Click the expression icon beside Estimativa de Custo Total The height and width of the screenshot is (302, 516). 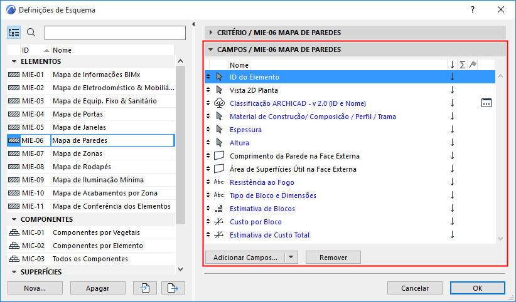pos(219,235)
